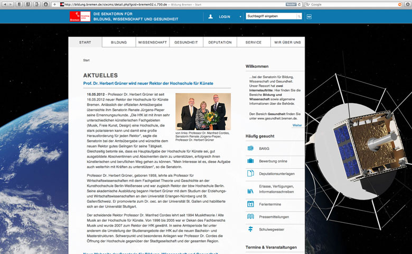Select the browser address bar URL
This screenshot has width=412, height=254.
coord(116,4)
